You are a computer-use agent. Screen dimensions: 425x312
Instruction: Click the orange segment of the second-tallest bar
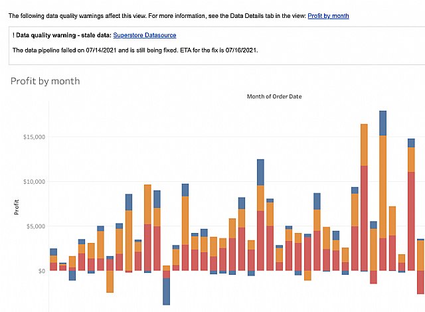(x=364, y=145)
